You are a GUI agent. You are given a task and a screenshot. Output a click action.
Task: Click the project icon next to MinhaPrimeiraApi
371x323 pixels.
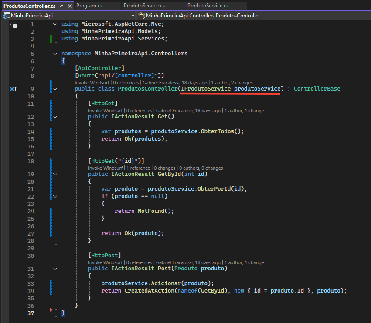(6, 15)
